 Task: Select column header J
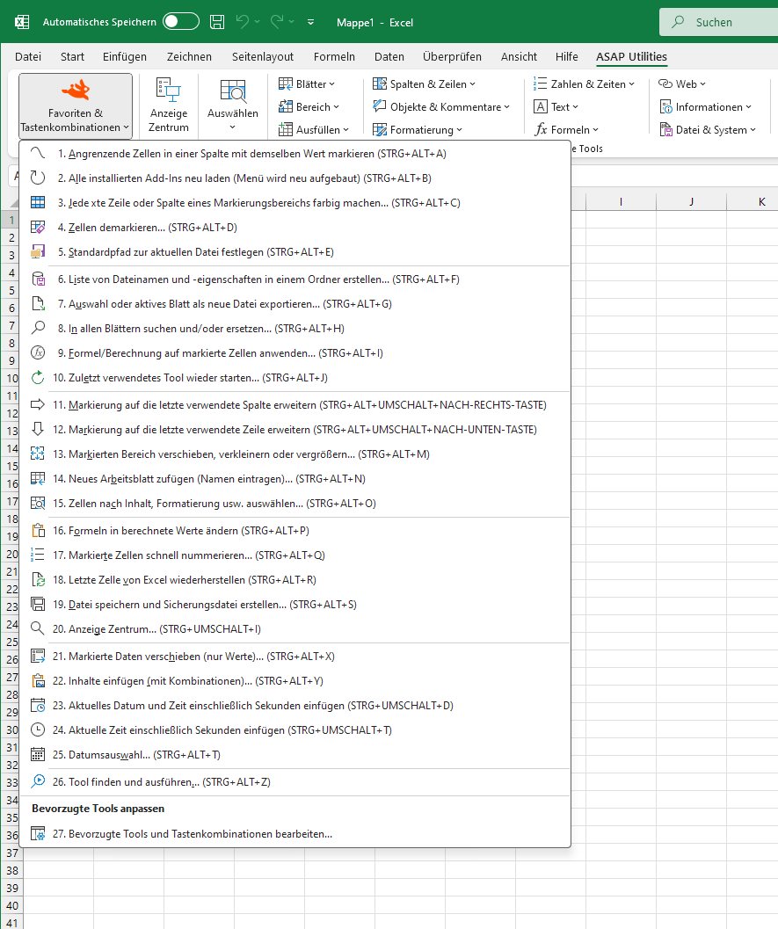(x=691, y=202)
